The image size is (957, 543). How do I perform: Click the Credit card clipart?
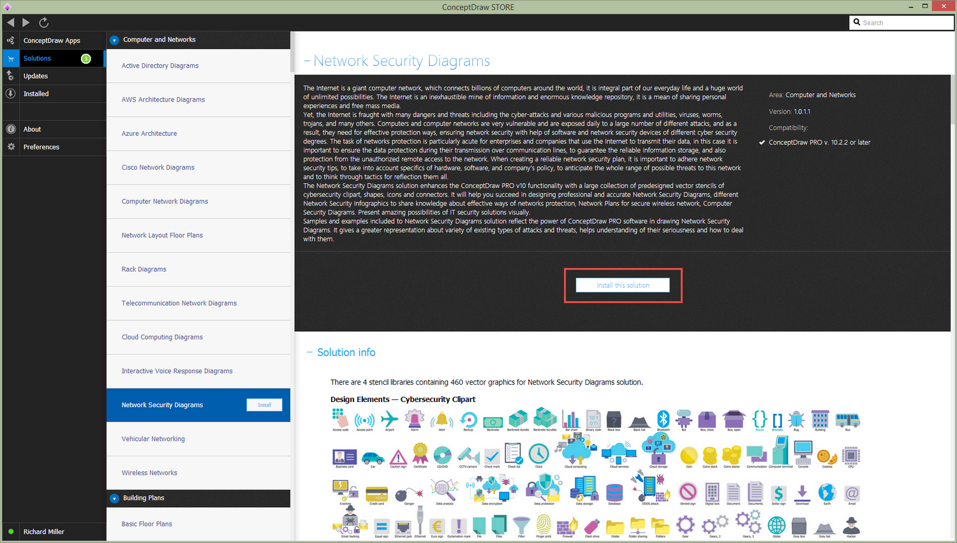click(x=377, y=494)
